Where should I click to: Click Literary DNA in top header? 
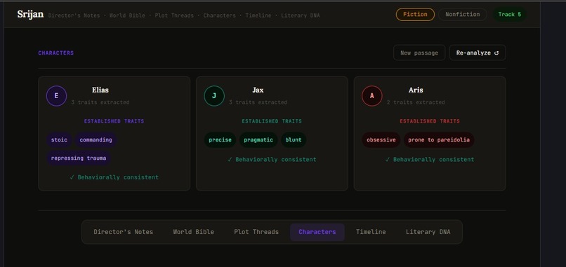(301, 15)
